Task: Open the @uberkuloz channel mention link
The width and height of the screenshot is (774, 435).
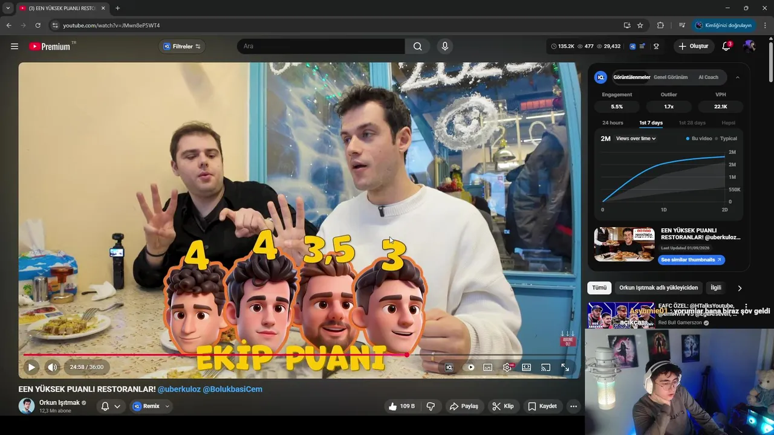Action: coord(179,389)
